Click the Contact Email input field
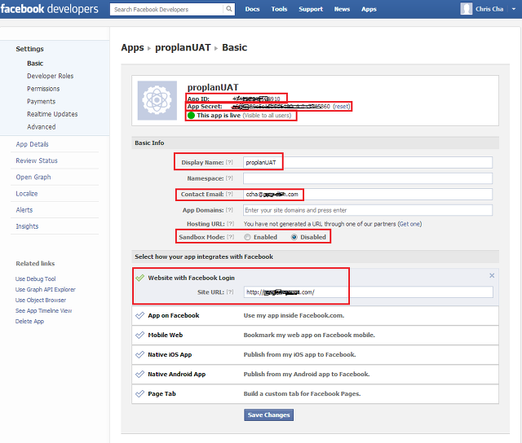522x443 pixels. (368, 194)
